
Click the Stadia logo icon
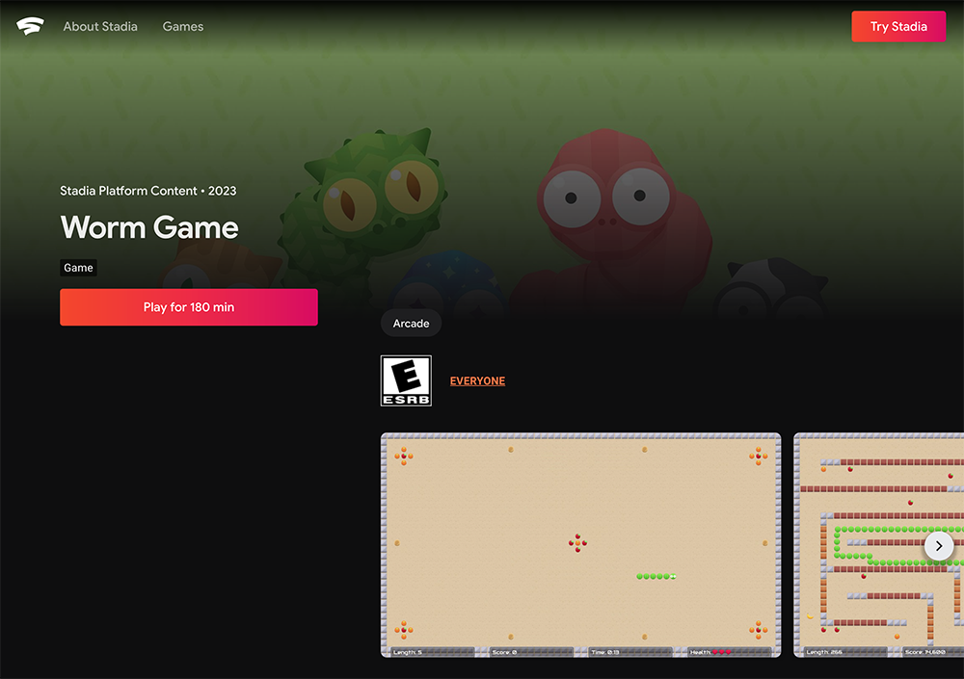click(x=30, y=26)
